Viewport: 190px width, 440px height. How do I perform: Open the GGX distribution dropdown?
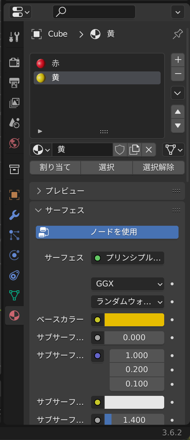click(128, 284)
